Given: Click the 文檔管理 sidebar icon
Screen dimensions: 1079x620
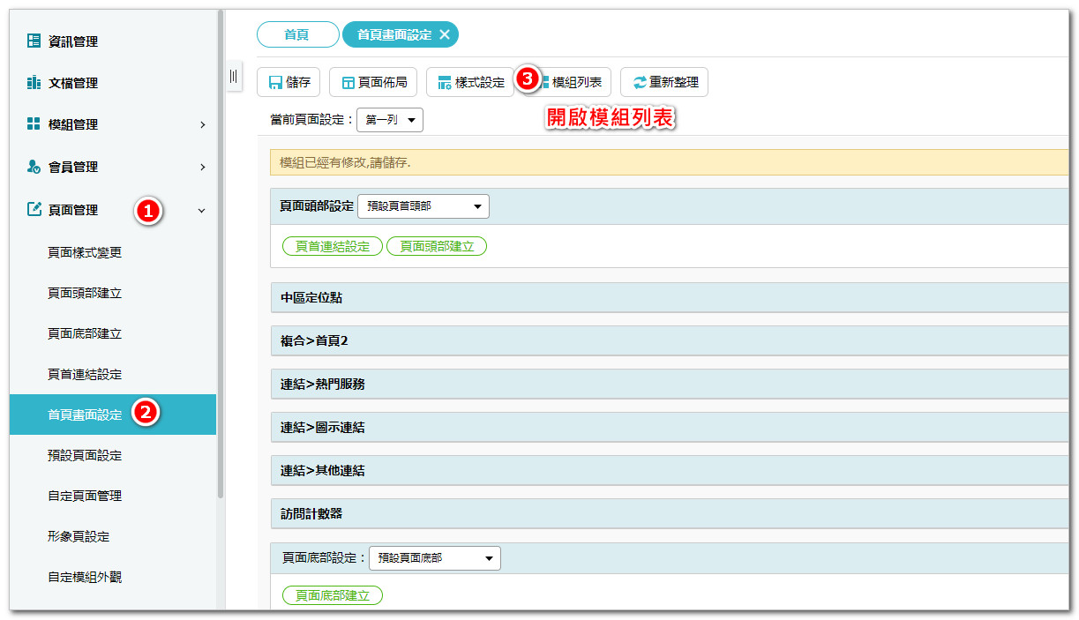Looking at the screenshot, I should click(34, 83).
